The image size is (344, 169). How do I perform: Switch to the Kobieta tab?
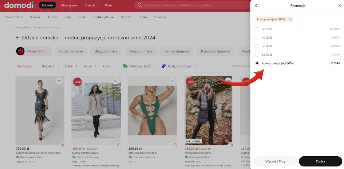[x=47, y=5]
